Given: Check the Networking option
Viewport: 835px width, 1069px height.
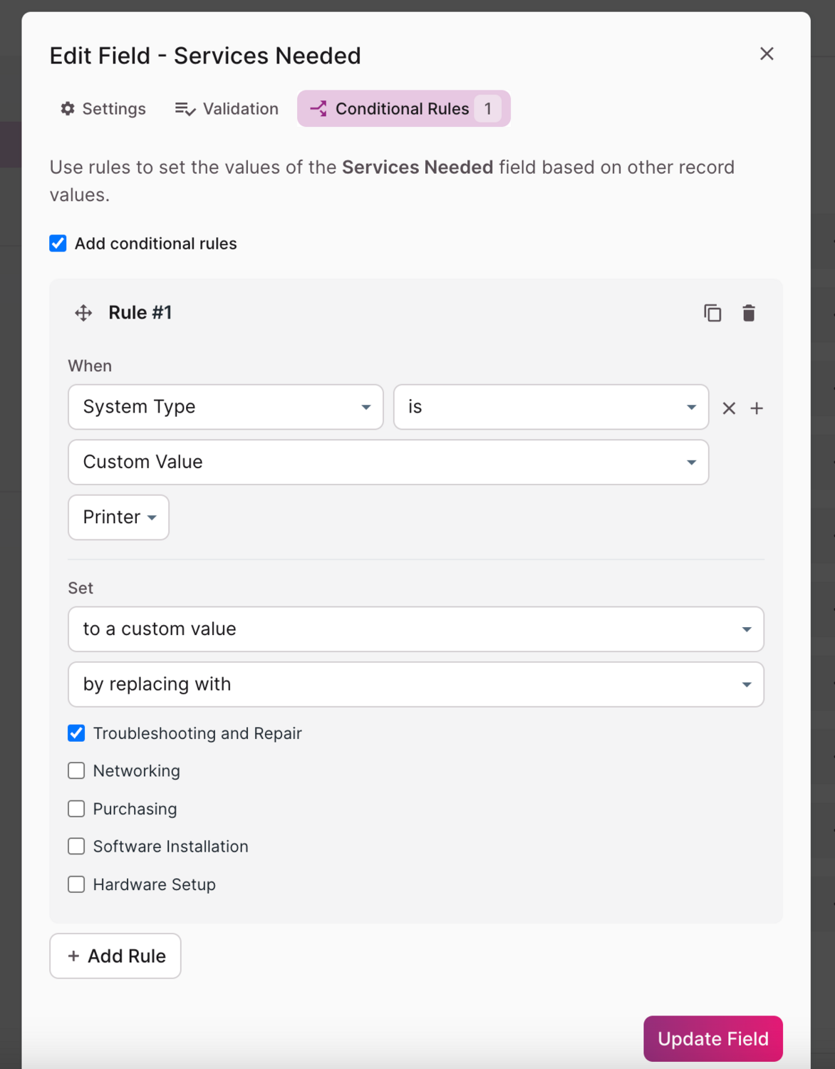Looking at the screenshot, I should pos(76,771).
